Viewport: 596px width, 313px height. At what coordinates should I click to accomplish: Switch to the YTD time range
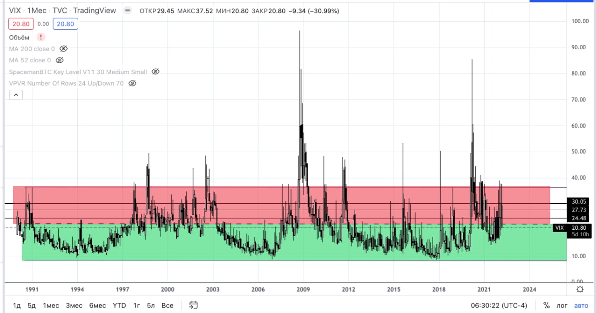pyautogui.click(x=120, y=306)
